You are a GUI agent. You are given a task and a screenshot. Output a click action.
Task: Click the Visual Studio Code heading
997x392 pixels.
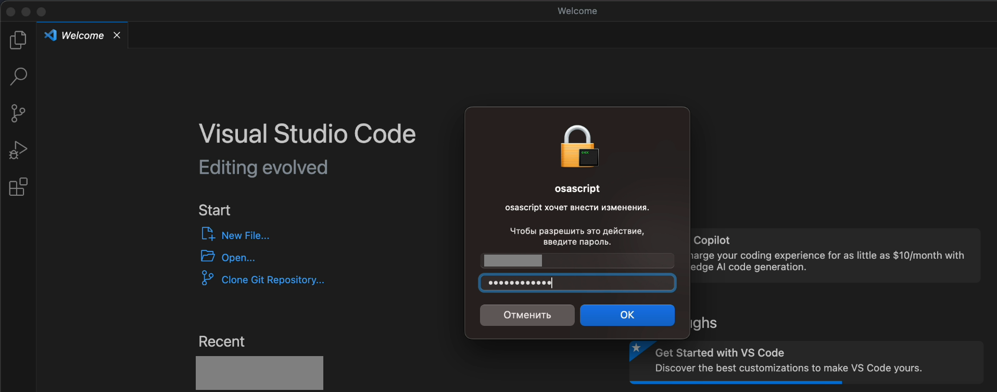click(307, 134)
